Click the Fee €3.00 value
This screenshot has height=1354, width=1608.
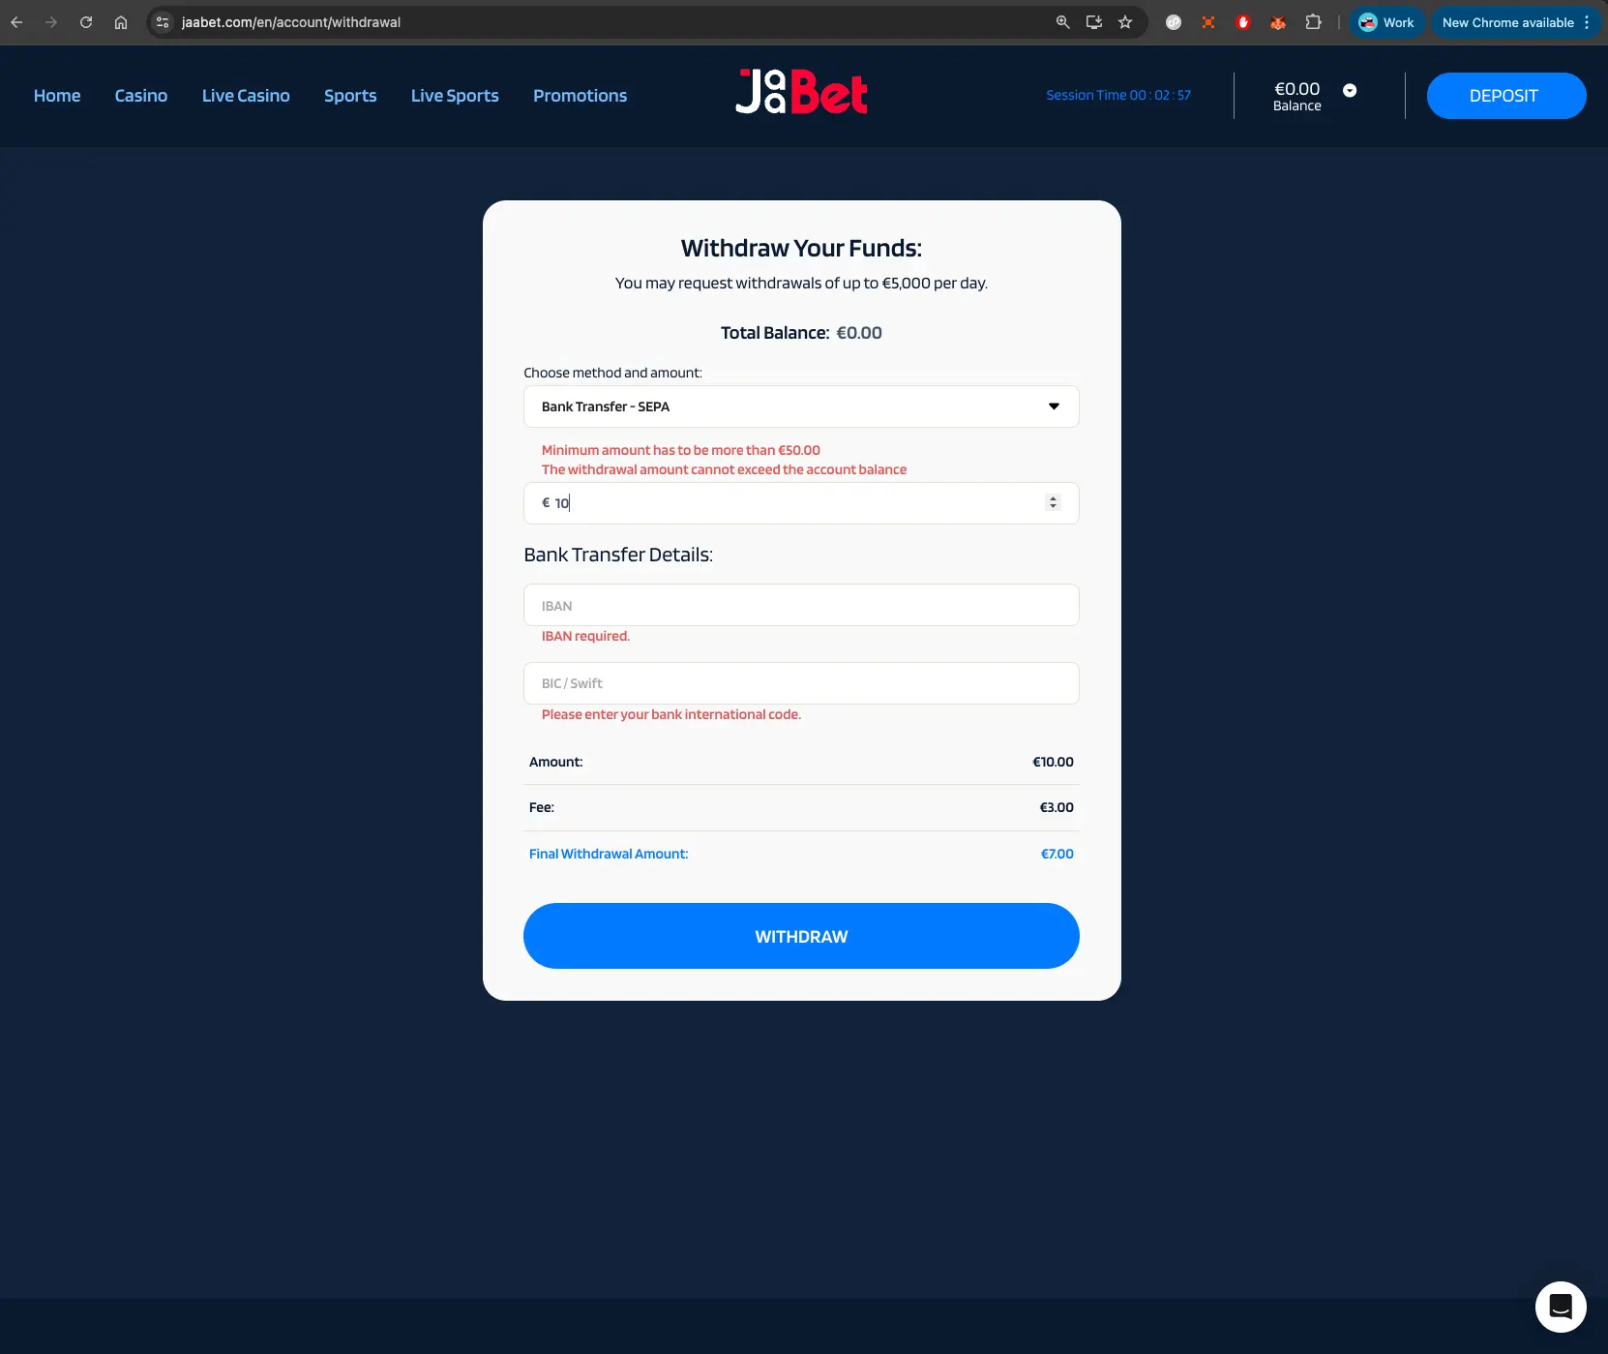tap(1057, 807)
